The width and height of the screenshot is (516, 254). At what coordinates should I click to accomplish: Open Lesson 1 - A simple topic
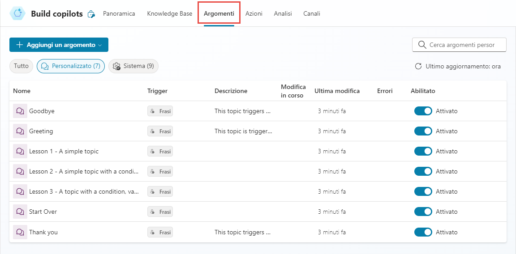click(x=64, y=151)
